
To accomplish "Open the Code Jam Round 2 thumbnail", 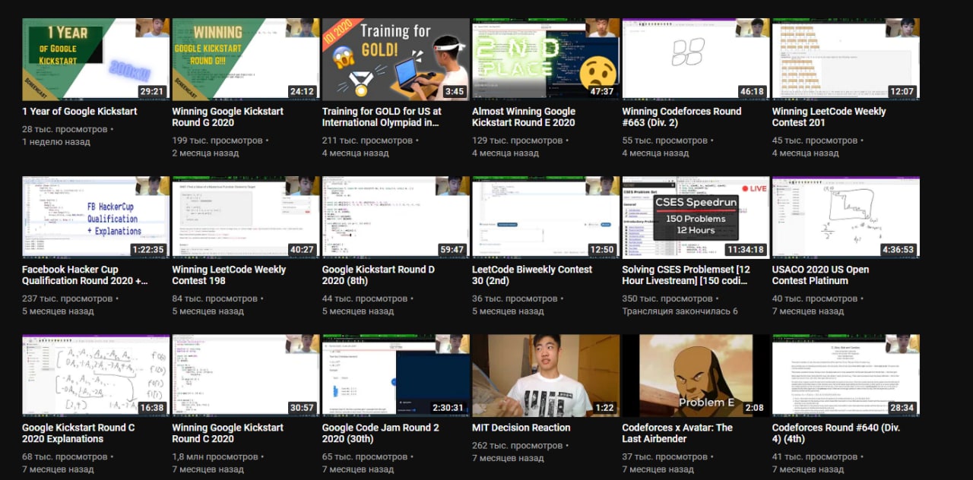I will coord(395,375).
